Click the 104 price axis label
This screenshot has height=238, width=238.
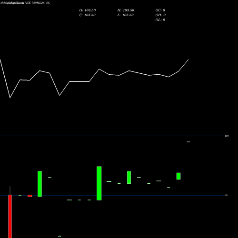(x=227, y=136)
